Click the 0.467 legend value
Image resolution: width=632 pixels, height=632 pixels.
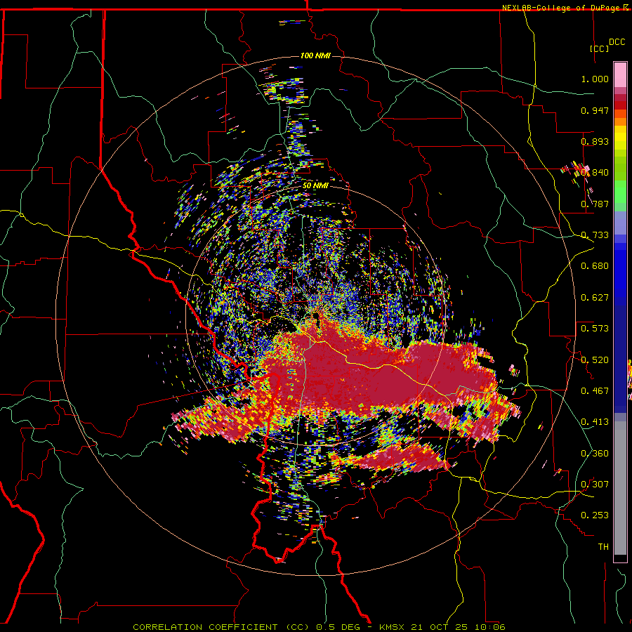point(595,391)
